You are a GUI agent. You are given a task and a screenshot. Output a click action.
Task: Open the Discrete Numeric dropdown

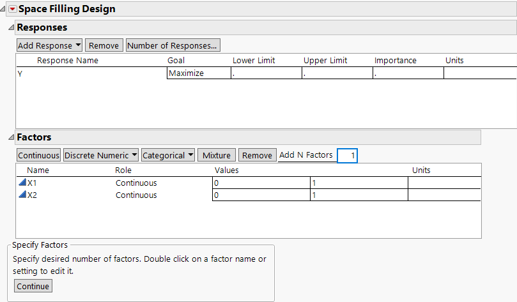101,155
